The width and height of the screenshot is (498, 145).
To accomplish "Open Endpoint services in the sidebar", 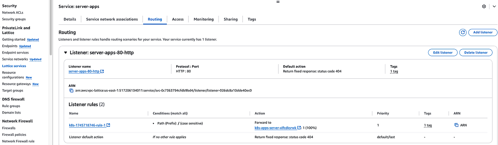I will click(15, 53).
